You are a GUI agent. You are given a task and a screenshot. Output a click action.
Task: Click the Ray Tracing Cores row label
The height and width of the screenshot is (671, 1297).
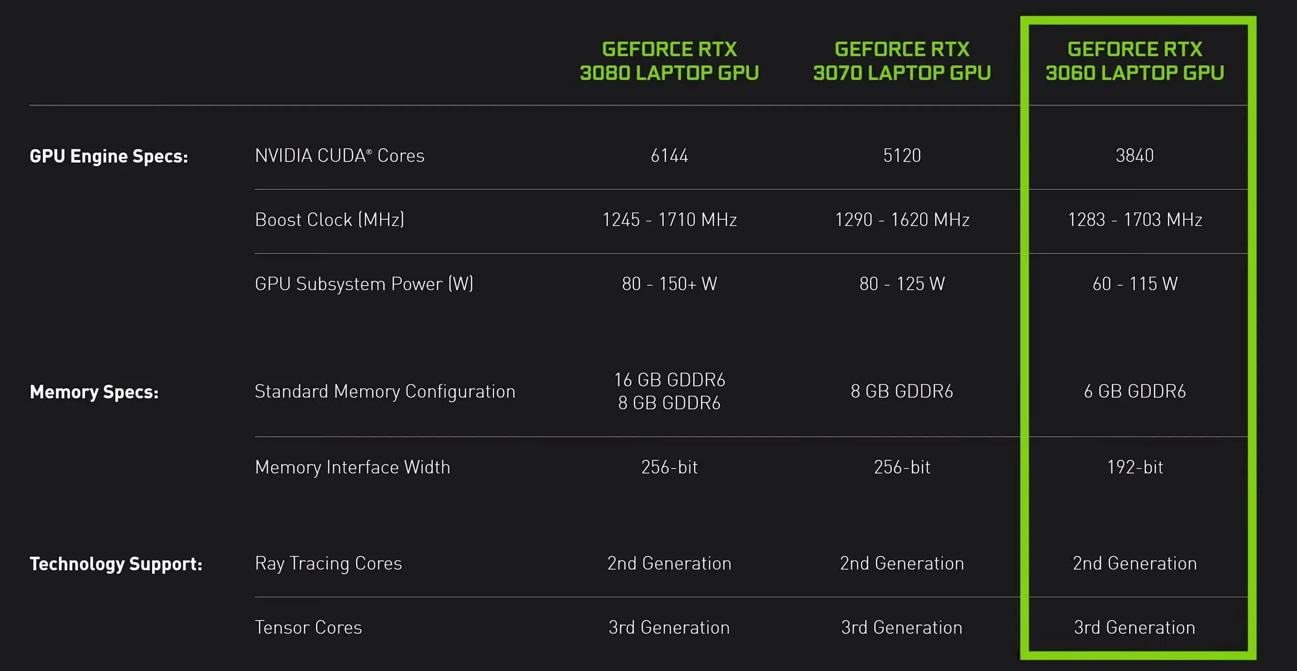pyautogui.click(x=328, y=563)
